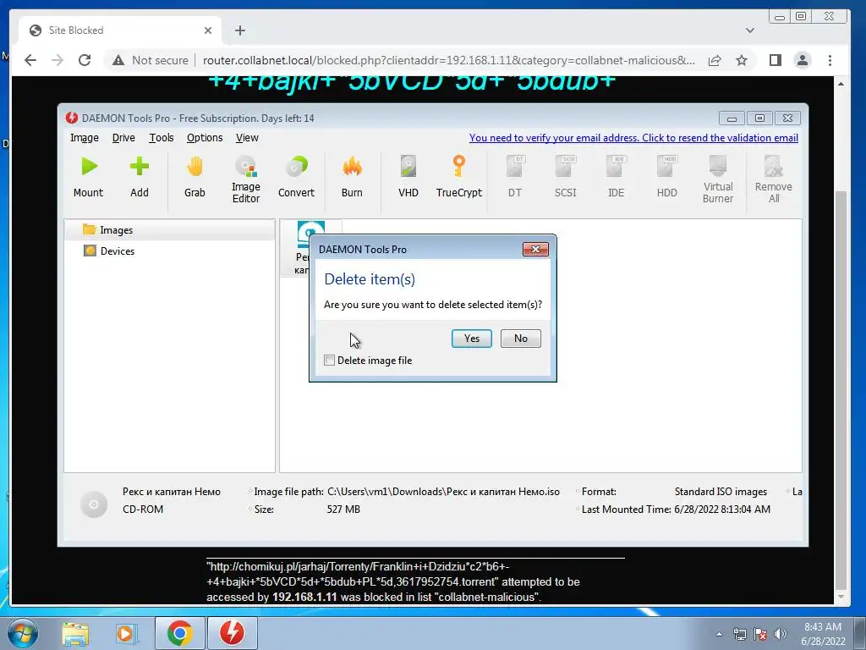Add a DT virtual drive
This screenshot has width=866, height=650.
[515, 177]
